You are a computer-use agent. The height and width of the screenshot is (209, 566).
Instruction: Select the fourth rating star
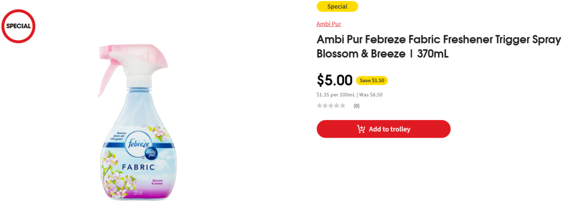click(337, 106)
